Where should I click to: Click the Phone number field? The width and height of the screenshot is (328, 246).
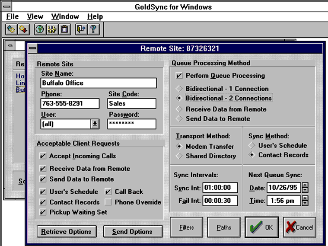point(70,103)
